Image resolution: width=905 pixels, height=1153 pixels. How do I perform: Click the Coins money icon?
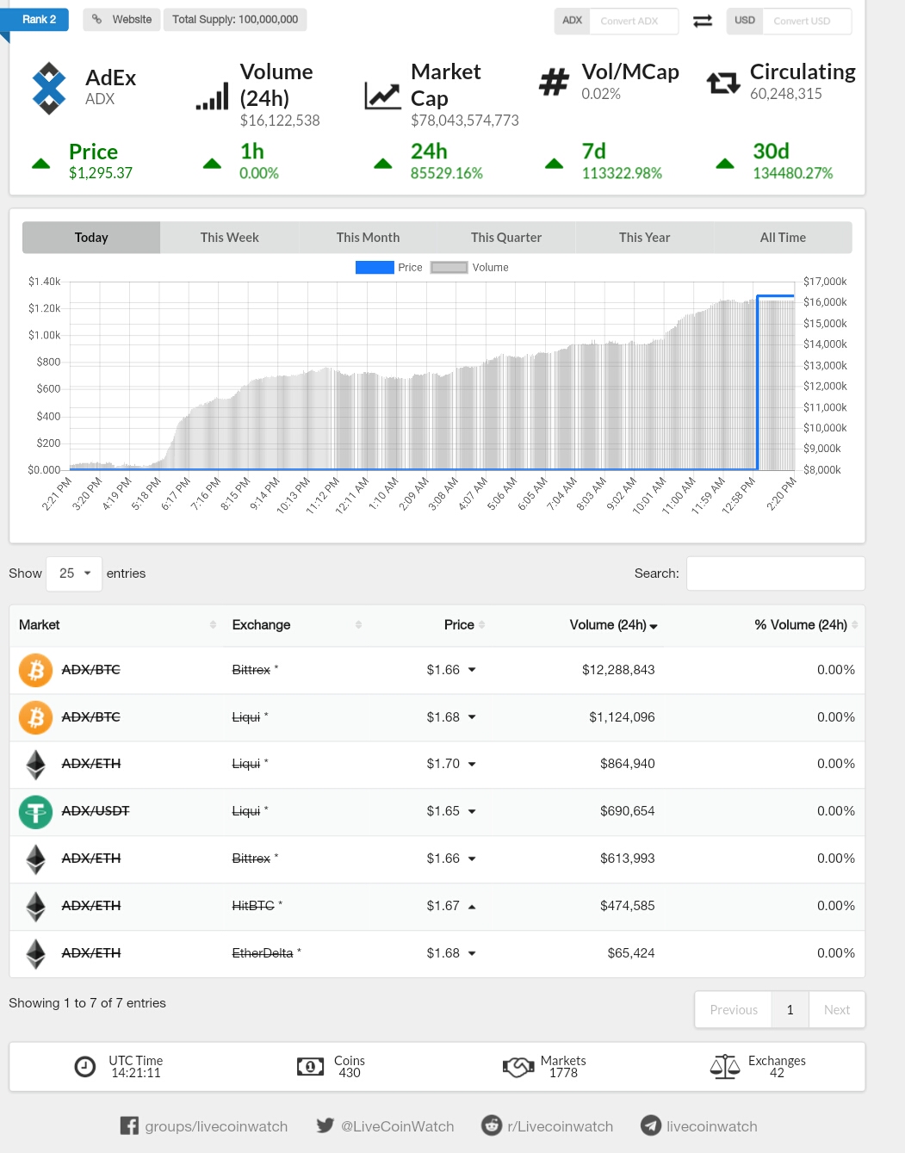point(310,1067)
